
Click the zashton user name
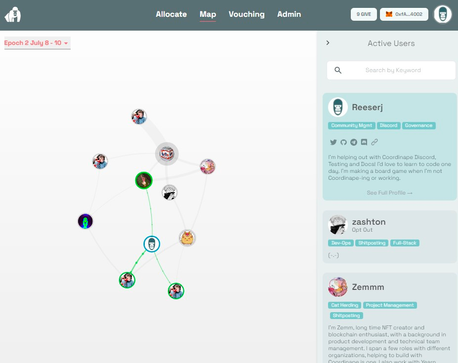point(369,222)
